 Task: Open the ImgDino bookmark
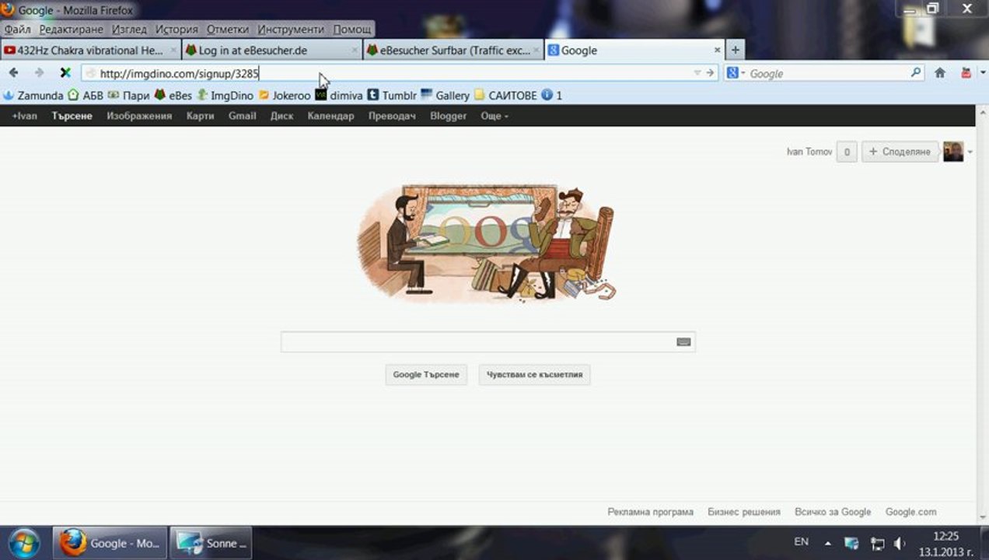[x=225, y=96]
